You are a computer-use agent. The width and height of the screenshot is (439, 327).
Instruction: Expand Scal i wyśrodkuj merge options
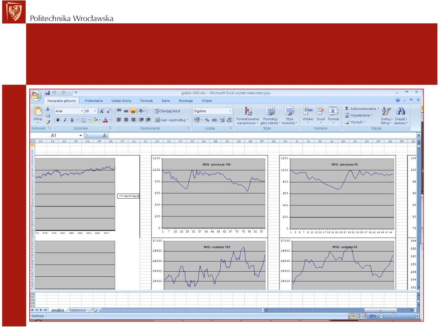tap(188, 120)
